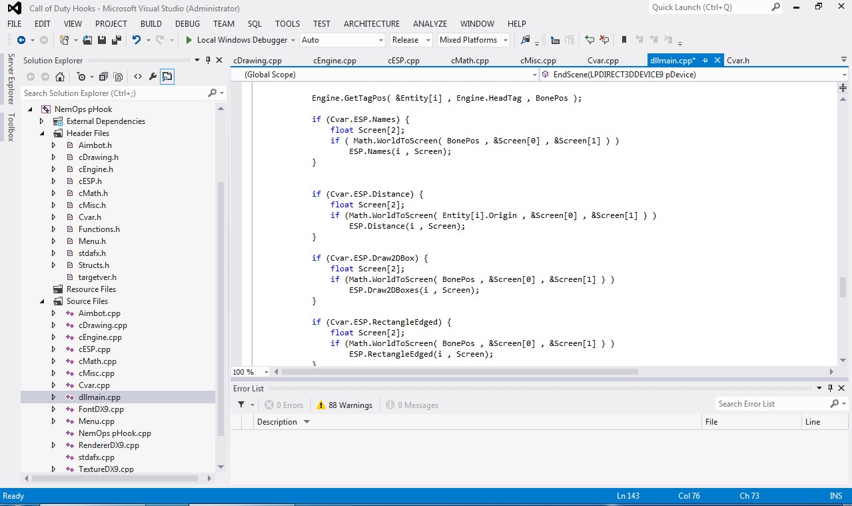
Task: Open the DEBUG menu
Action: pos(187,23)
